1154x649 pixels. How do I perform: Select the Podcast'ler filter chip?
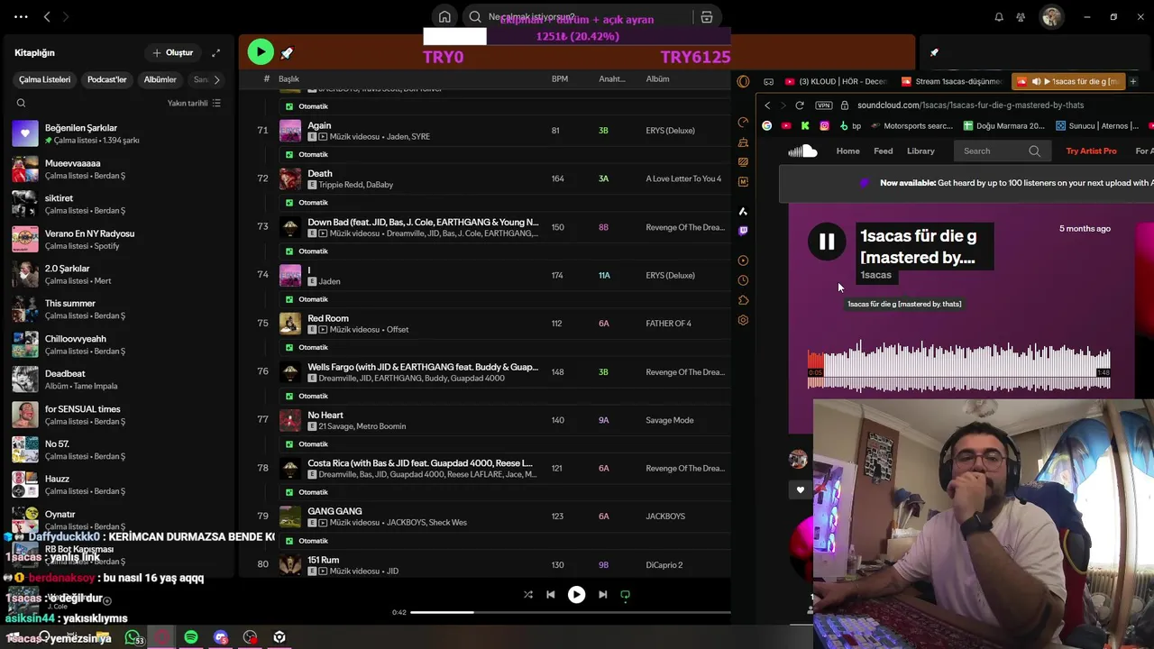(x=106, y=79)
